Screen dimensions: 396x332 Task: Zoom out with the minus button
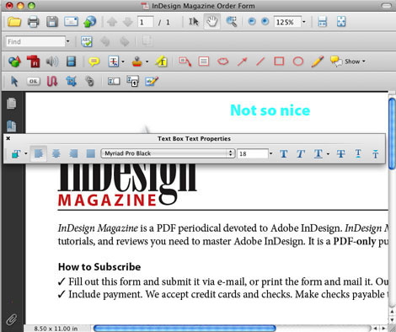click(x=252, y=22)
